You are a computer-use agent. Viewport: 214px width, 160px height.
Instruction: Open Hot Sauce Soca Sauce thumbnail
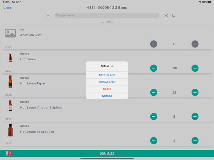pos(10,130)
